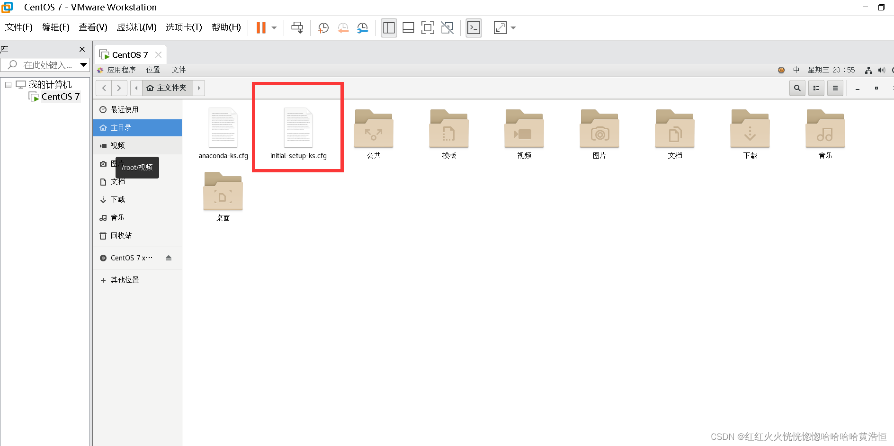Image resolution: width=894 pixels, height=446 pixels.
Task: Click the right path bar arrow
Action: [199, 88]
